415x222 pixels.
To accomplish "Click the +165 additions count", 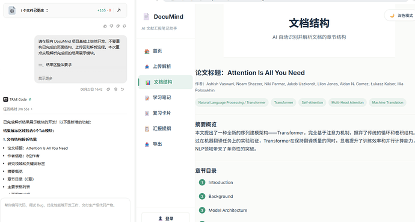I will (102, 10).
